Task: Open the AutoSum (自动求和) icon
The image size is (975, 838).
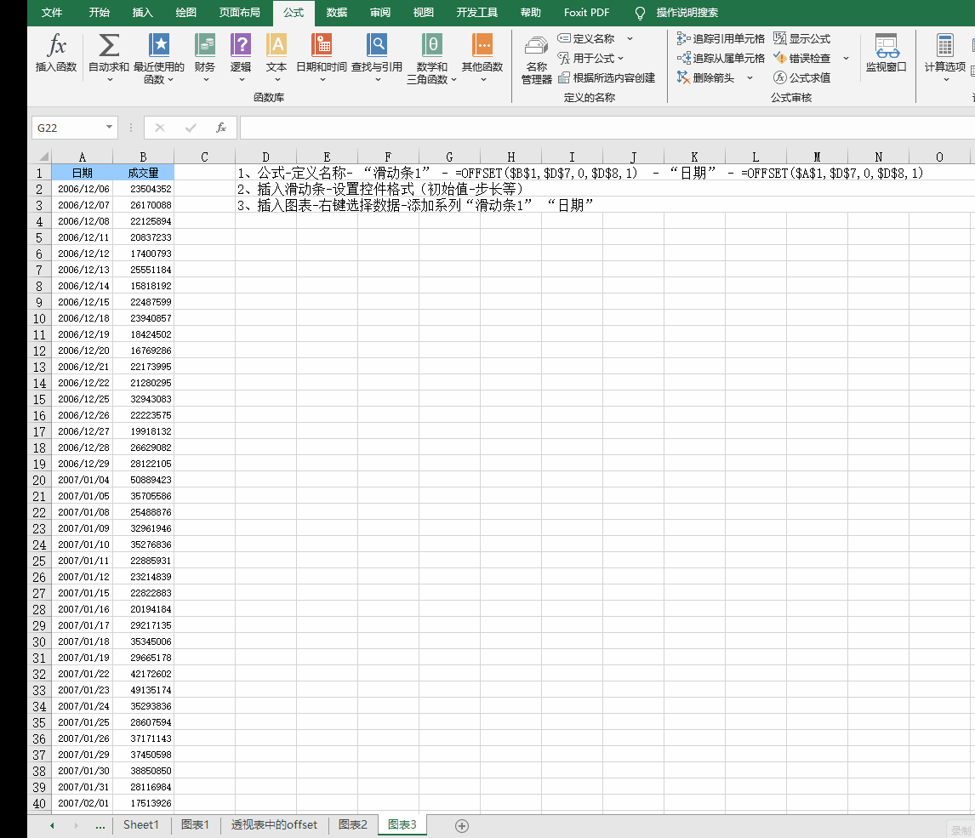Action: 109,53
